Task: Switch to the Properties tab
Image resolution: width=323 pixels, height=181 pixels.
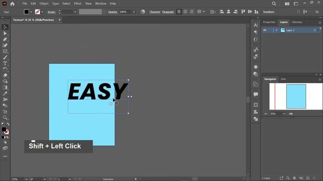Action: point(269,22)
